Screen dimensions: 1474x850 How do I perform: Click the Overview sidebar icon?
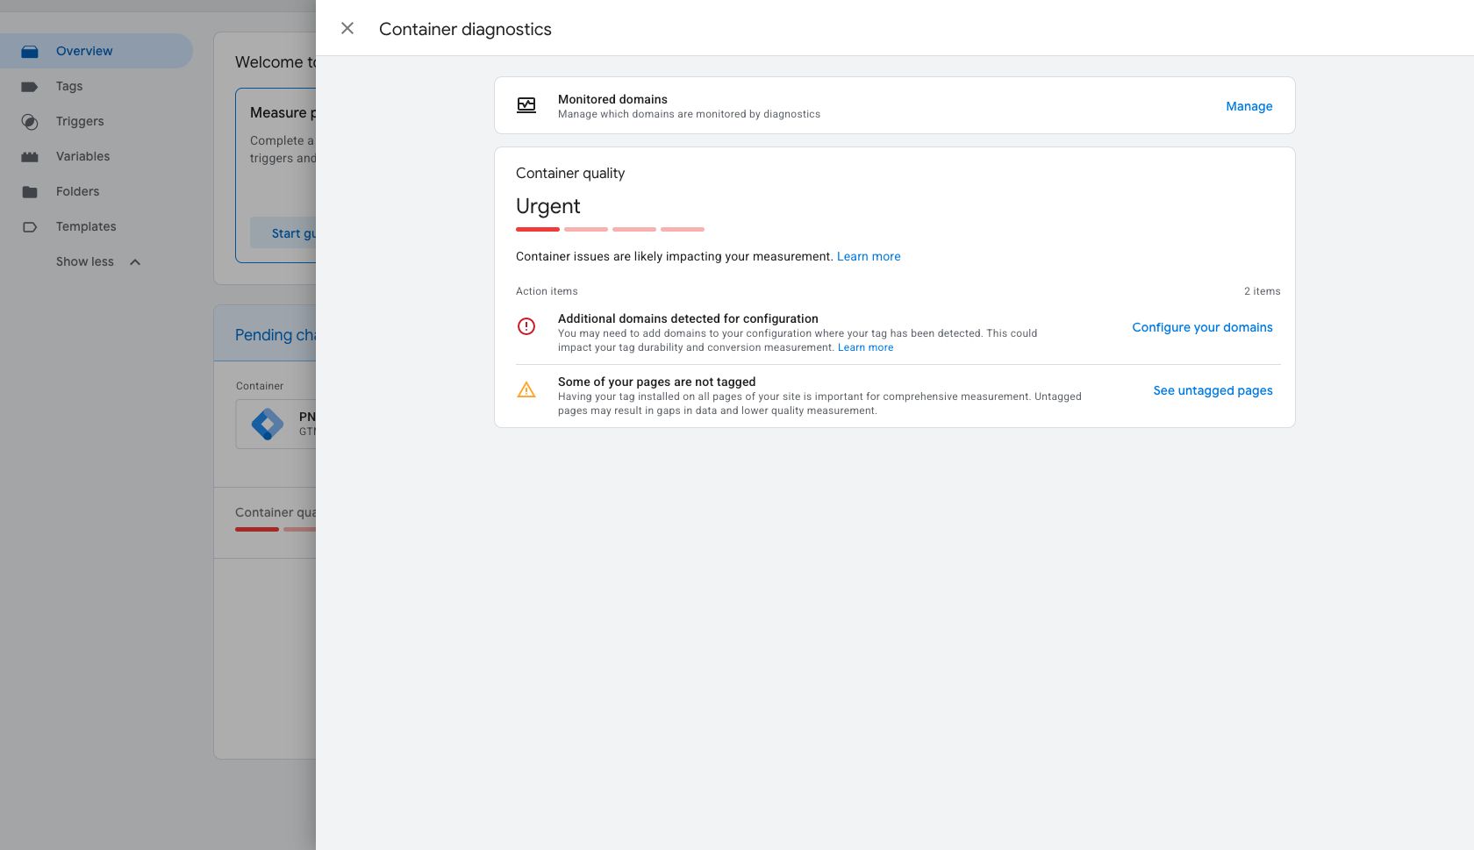pyautogui.click(x=30, y=52)
